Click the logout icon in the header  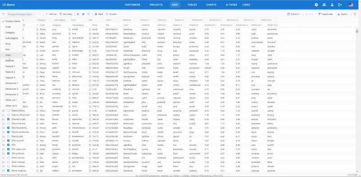point(340,5)
